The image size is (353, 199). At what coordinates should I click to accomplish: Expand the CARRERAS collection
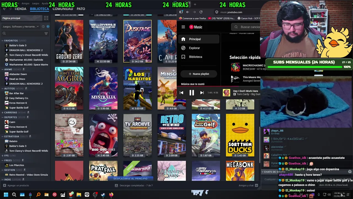coord(2,112)
